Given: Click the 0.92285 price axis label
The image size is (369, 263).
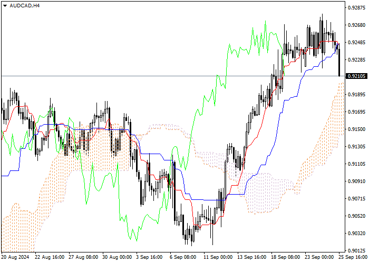Looking at the screenshot, I should coord(357,60).
